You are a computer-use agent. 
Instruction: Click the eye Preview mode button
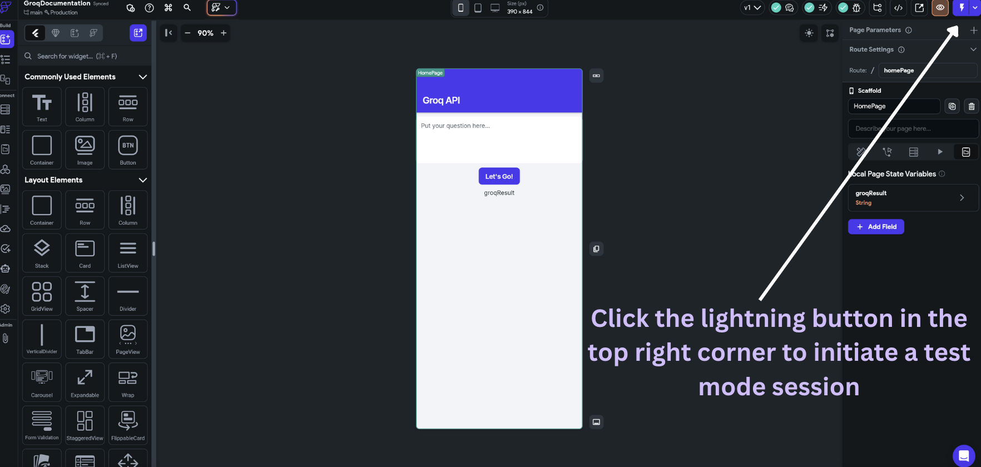click(940, 8)
